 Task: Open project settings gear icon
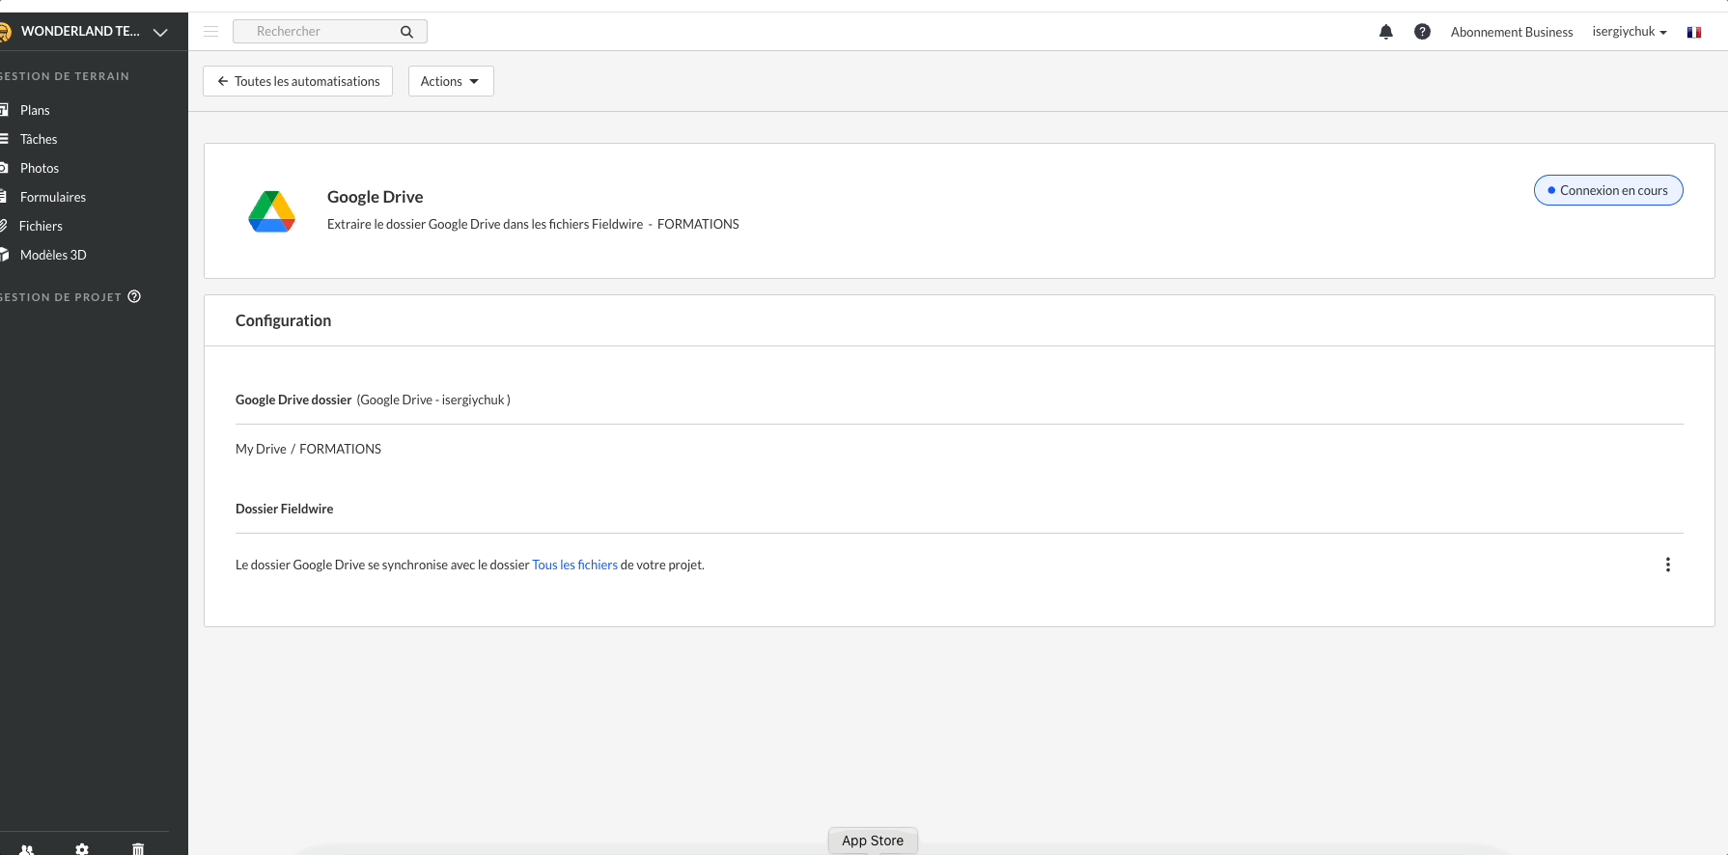(x=82, y=849)
